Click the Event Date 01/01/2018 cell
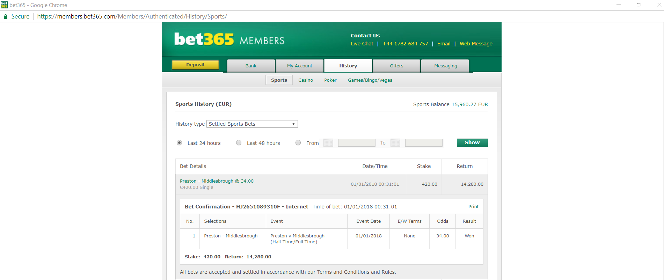Image resolution: width=664 pixels, height=280 pixels. pos(369,238)
